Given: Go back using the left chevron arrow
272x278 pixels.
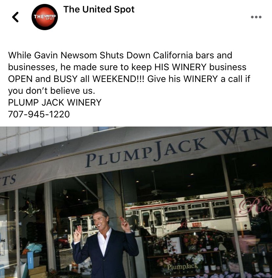Looking at the screenshot, I should (15, 17).
